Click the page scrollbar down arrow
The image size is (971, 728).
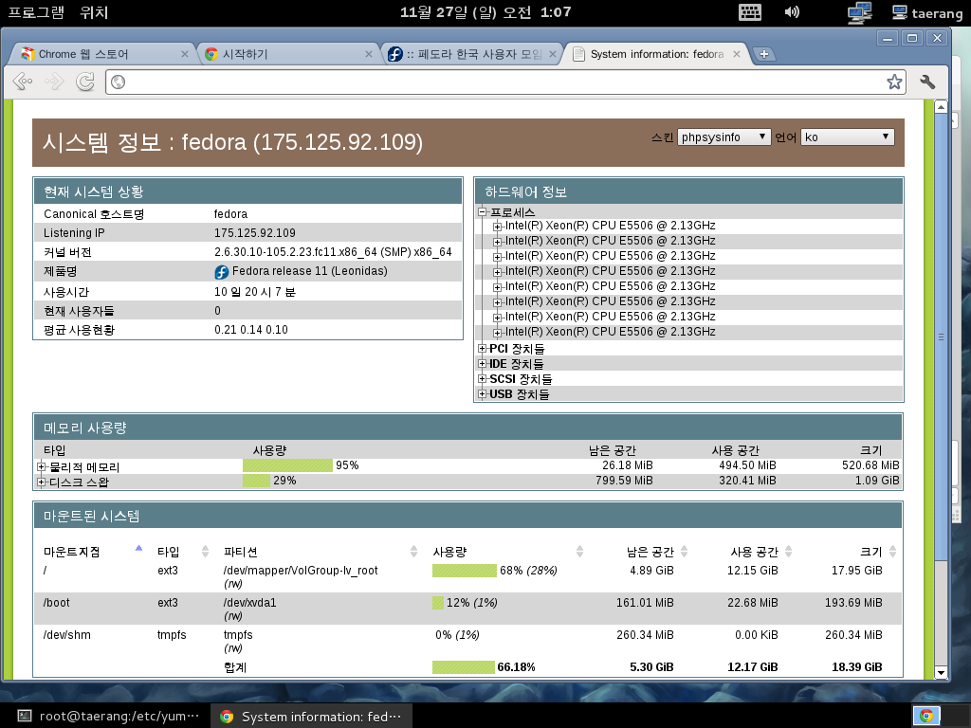point(941,672)
